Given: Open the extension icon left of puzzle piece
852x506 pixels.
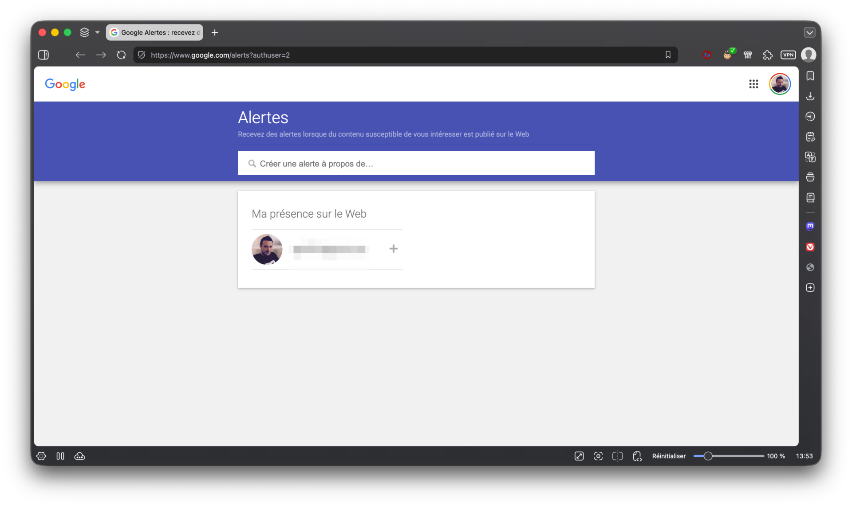Looking at the screenshot, I should 748,55.
